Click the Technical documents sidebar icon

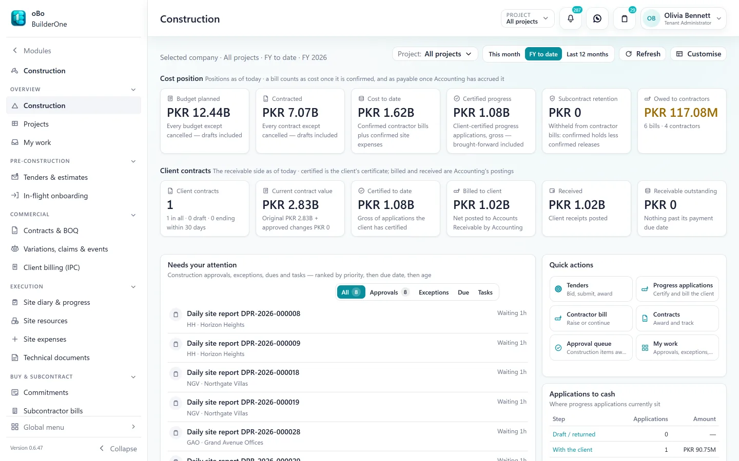point(15,358)
